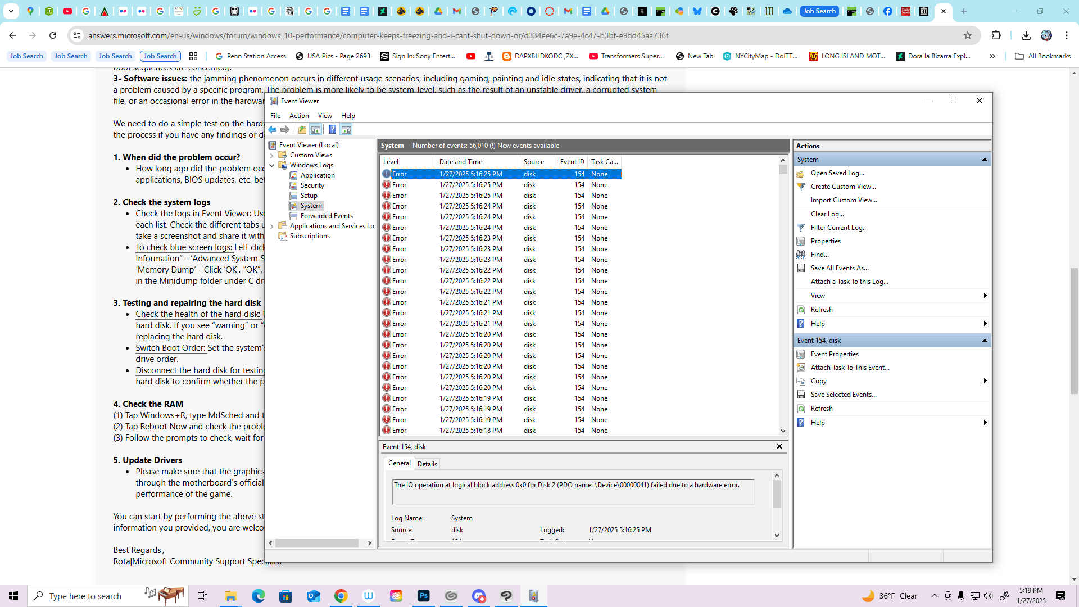Click the Find binoculars icon
The image size is (1079, 607).
pyautogui.click(x=801, y=255)
